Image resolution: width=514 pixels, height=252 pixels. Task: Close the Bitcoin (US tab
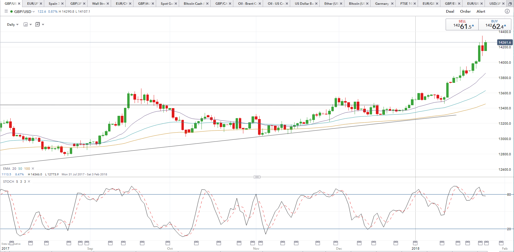[x=367, y=4]
